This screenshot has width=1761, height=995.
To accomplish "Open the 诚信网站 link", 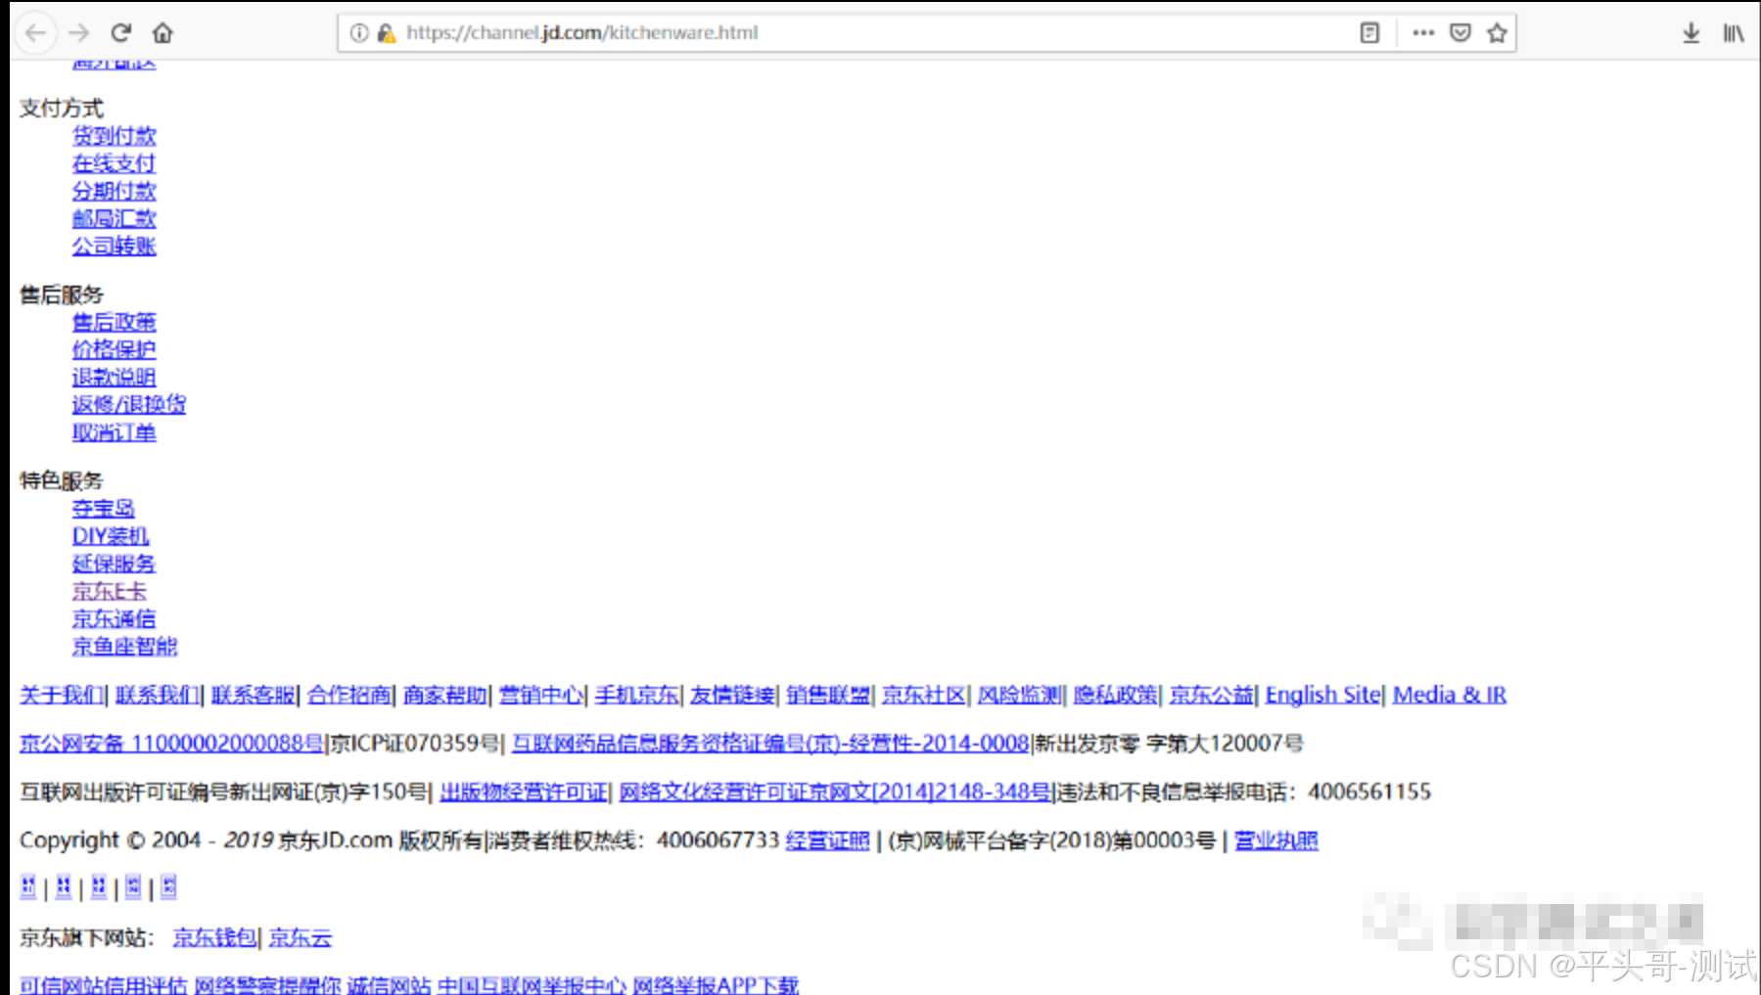I will click(389, 984).
